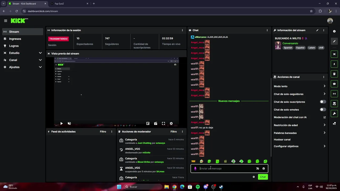Open stream preview settings gear

pyautogui.click(x=171, y=123)
